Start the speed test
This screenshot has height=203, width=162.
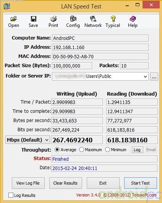[x=141, y=183]
